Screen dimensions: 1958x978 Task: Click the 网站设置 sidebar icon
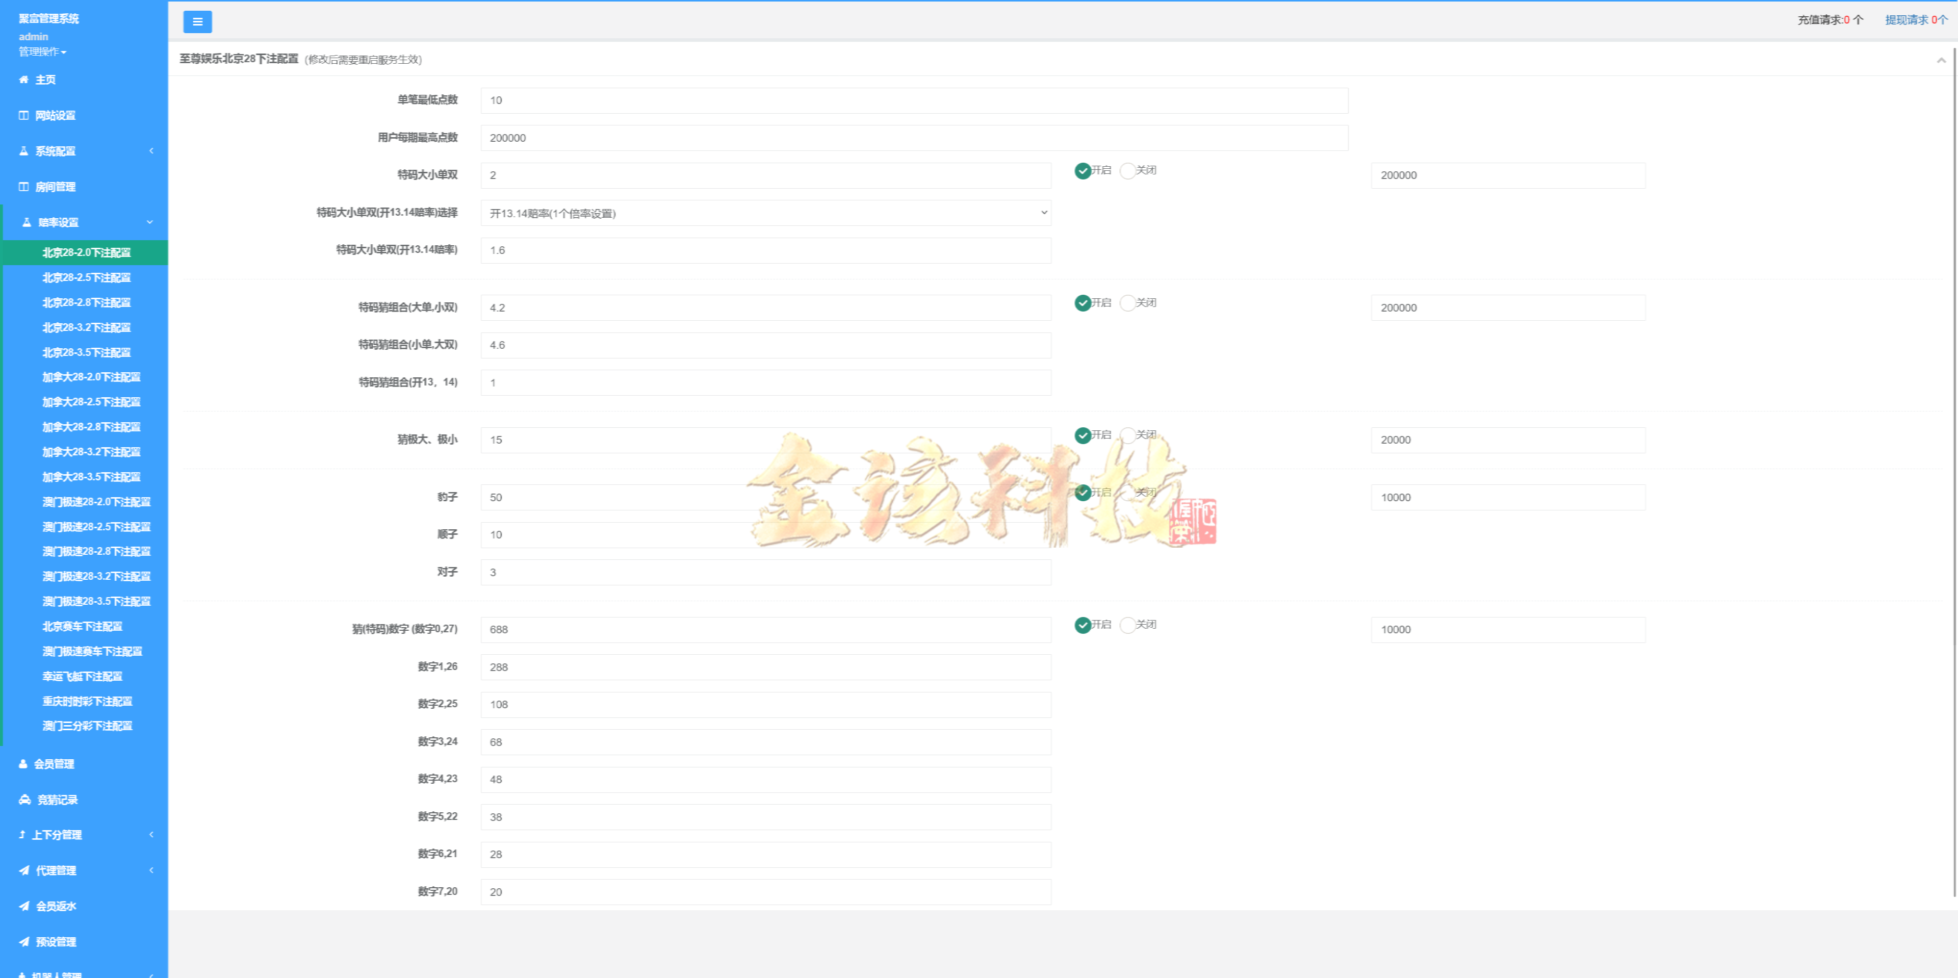pyautogui.click(x=23, y=115)
